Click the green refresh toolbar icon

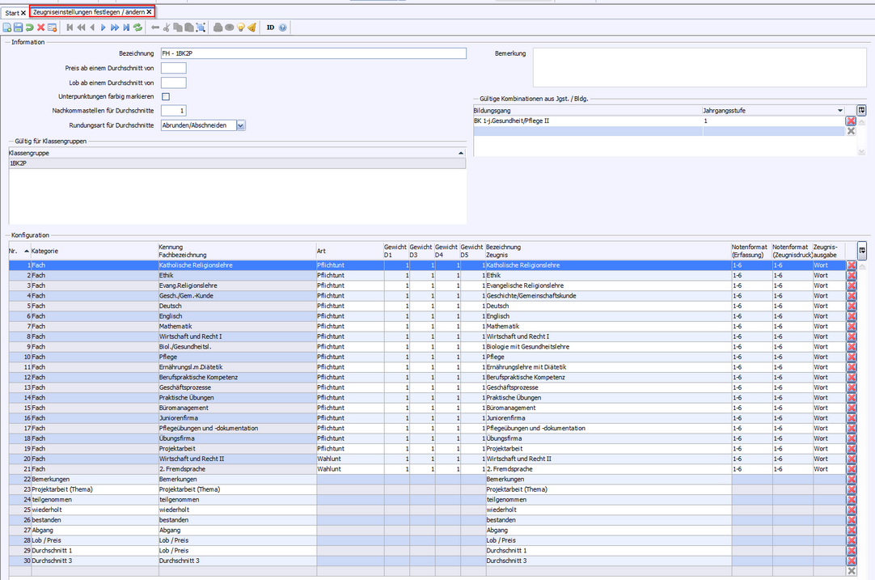138,28
